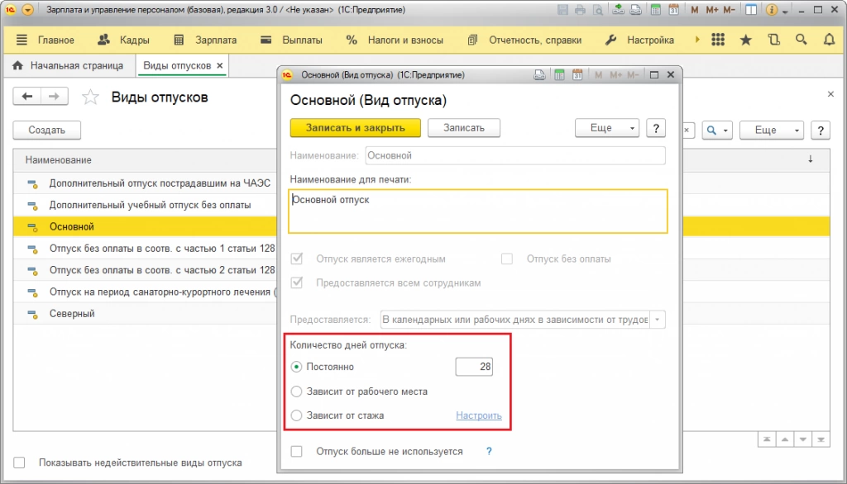The width and height of the screenshot is (847, 484).
Task: Click Print preview icon in main title bar
Action: 598,10
